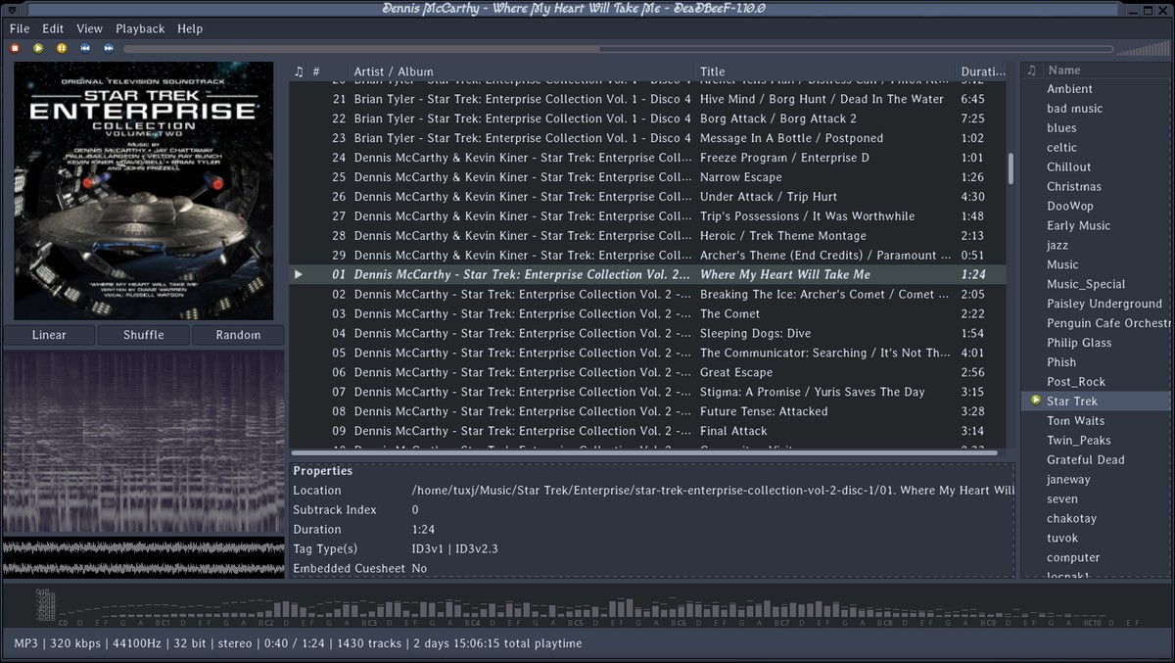1175x663 pixels.
Task: Select track 'Message In A Bottle / Postponed'
Action: 647,138
